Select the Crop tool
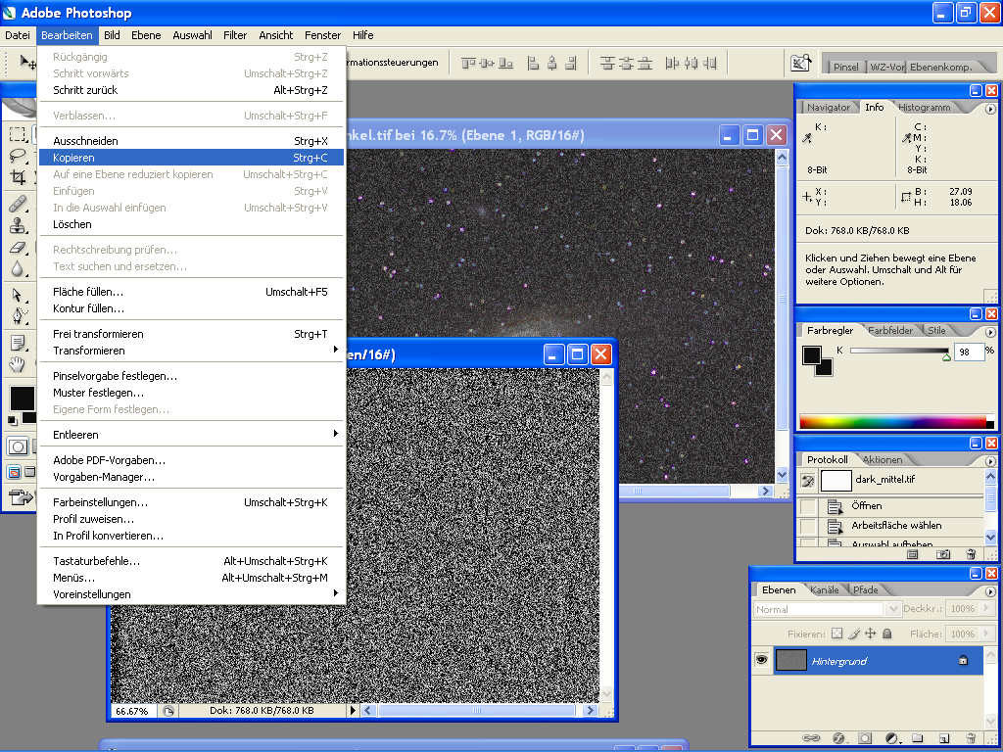 18,177
